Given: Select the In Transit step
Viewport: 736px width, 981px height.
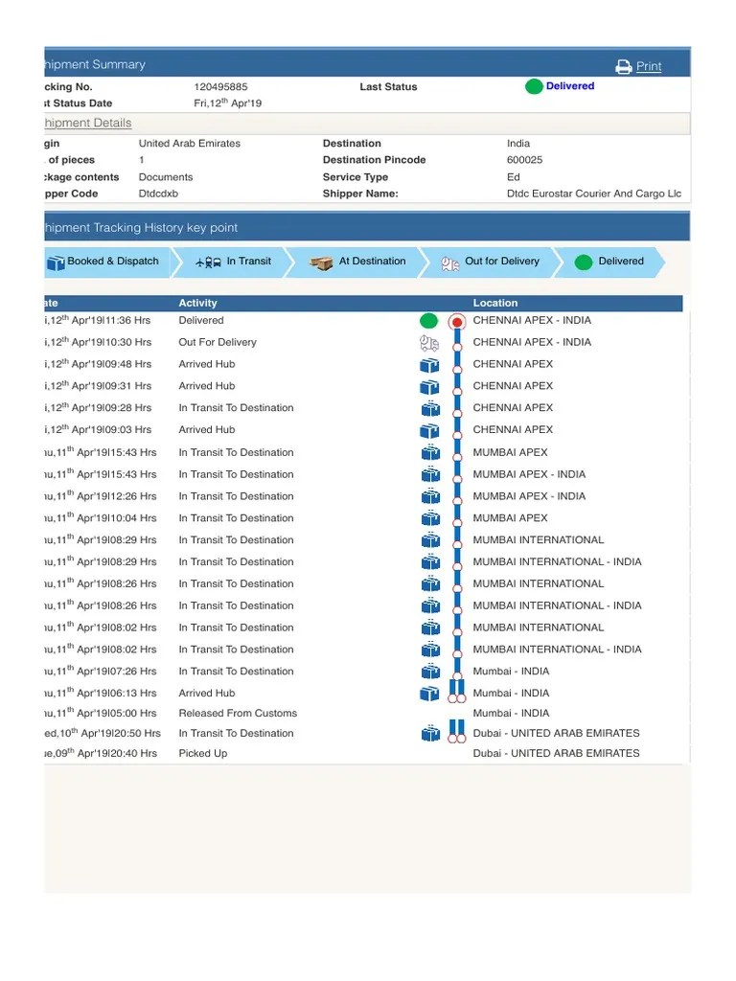Looking at the screenshot, I should click(233, 262).
